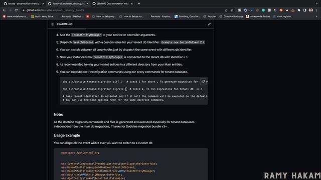Click the use SwitchDbEvent import line
321x180 pixels.
(x=98, y=167)
